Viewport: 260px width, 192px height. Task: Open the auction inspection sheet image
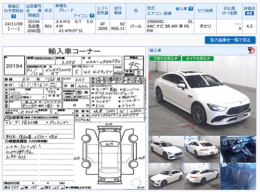pyautogui.click(x=74, y=118)
